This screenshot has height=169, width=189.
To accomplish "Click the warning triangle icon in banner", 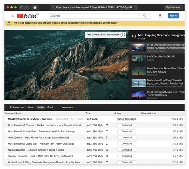I will (x=9, y=23).
